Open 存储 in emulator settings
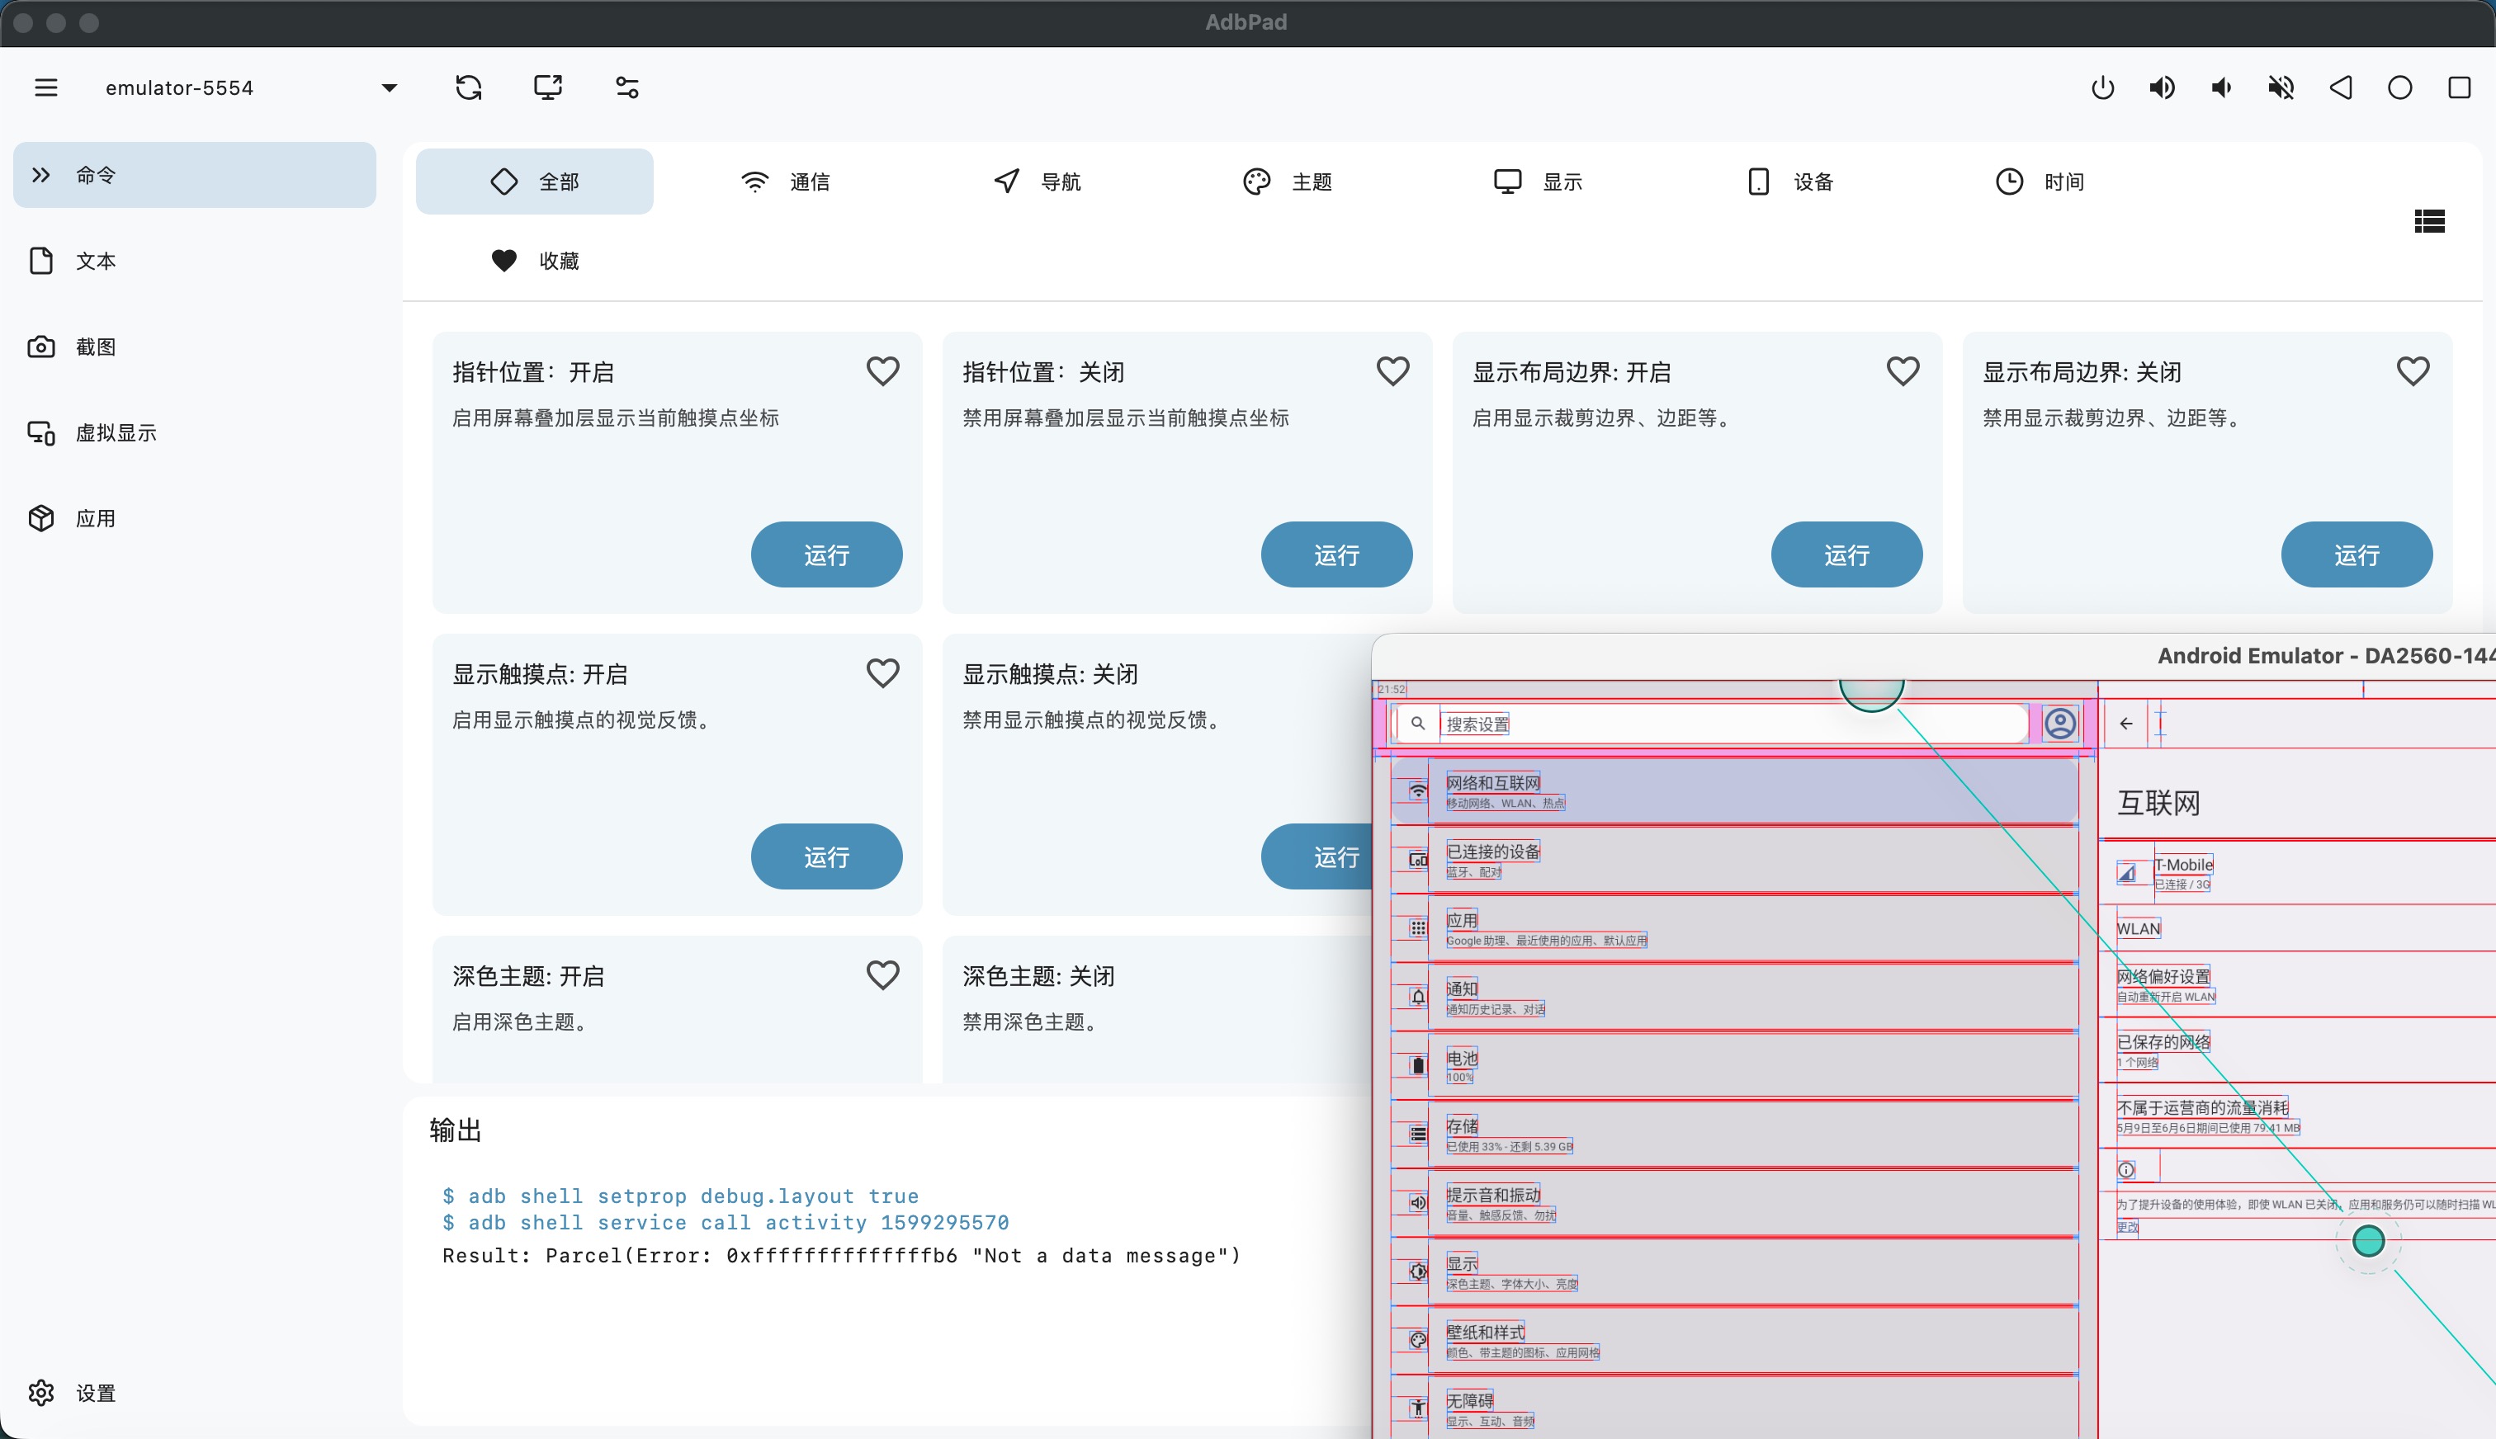The height and width of the screenshot is (1439, 2496). click(x=1734, y=1135)
